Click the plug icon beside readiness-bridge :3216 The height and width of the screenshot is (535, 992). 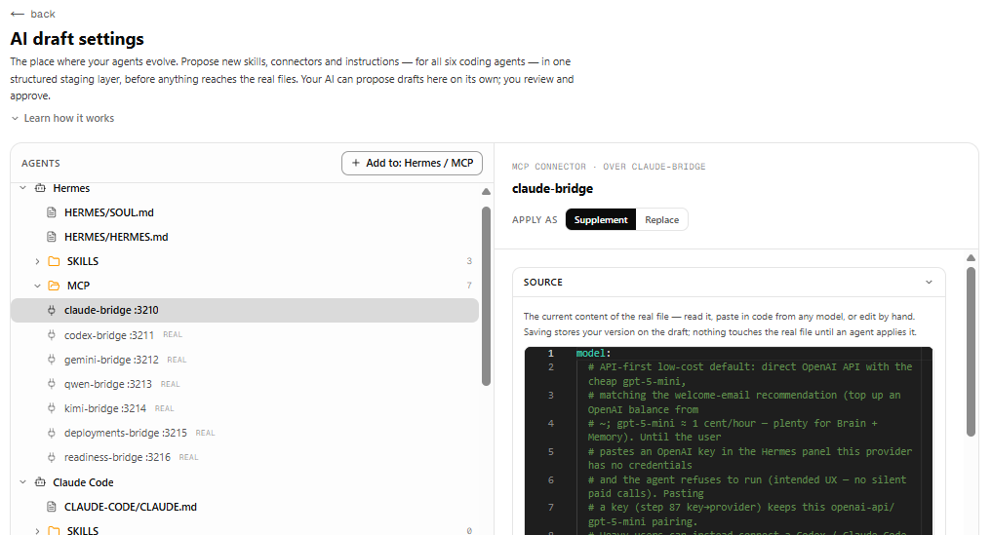52,457
